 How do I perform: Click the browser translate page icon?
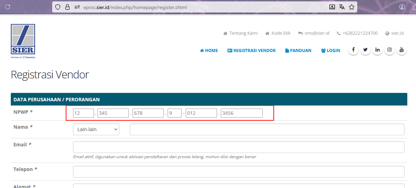tap(342, 7)
